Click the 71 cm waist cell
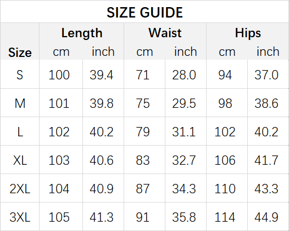 [x=142, y=75]
